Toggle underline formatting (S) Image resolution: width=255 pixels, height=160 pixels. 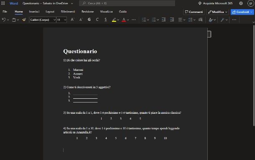pyautogui.click(x=105, y=20)
